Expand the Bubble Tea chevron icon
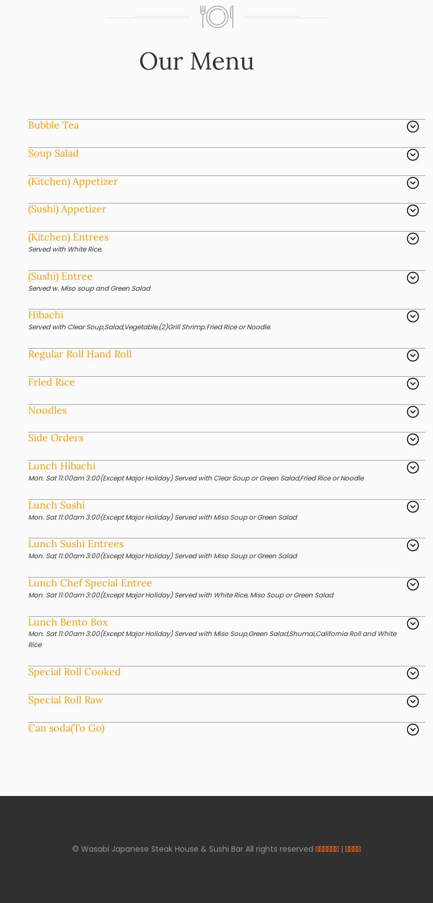The width and height of the screenshot is (433, 903). [413, 127]
